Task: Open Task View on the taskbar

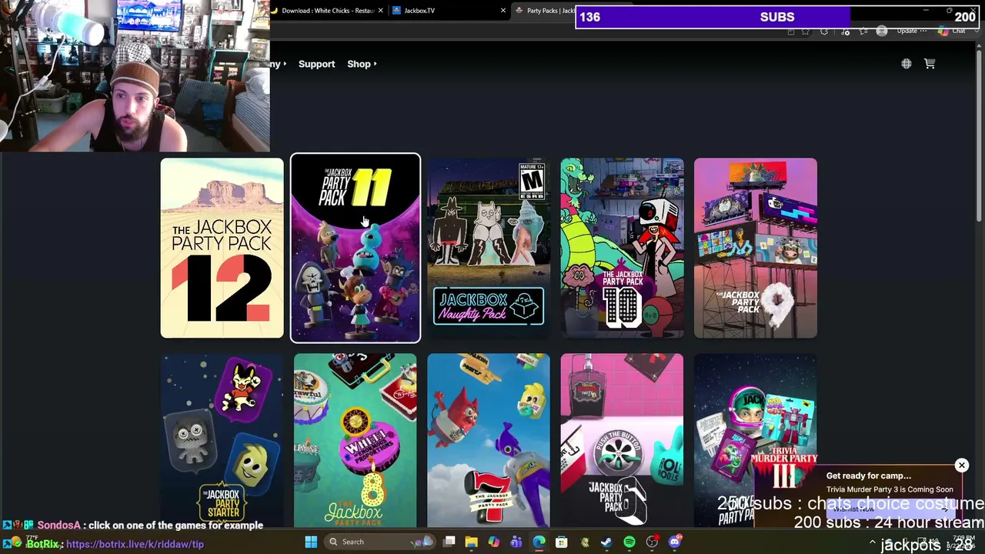Action: pyautogui.click(x=449, y=542)
